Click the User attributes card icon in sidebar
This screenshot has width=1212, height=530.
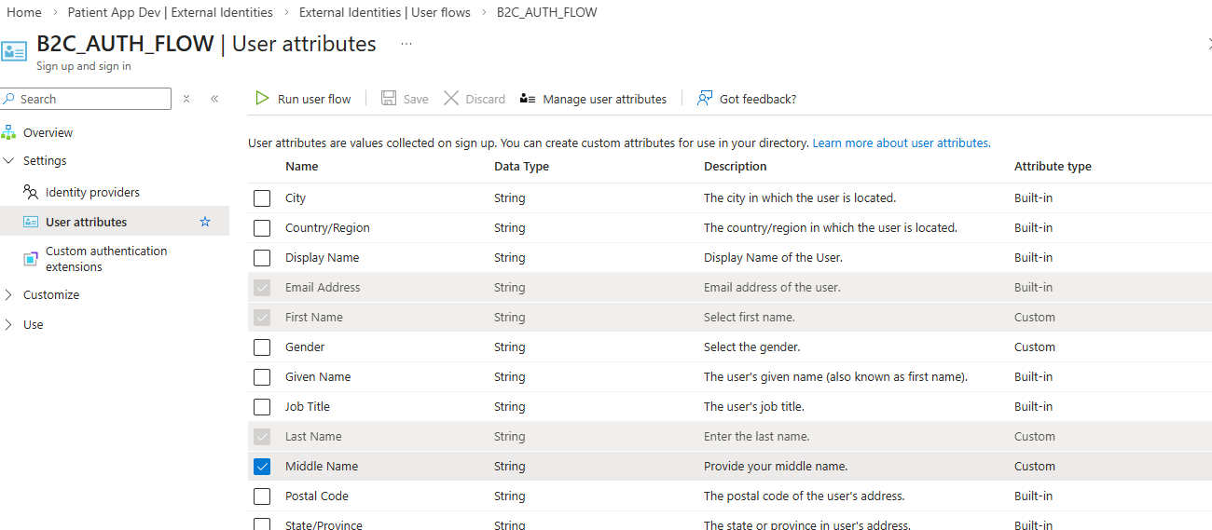pyautogui.click(x=31, y=222)
